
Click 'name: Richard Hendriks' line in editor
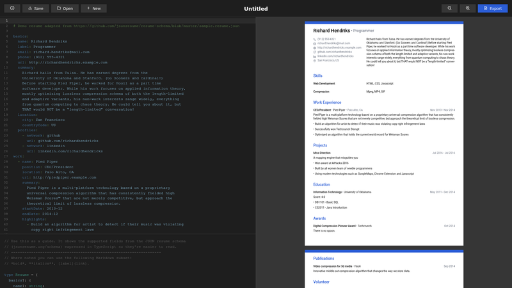coord(42,42)
